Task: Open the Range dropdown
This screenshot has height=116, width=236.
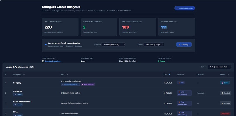Action: [154, 44]
